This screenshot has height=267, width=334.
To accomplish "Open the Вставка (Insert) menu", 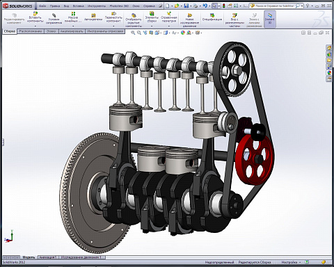I will 79,6.
